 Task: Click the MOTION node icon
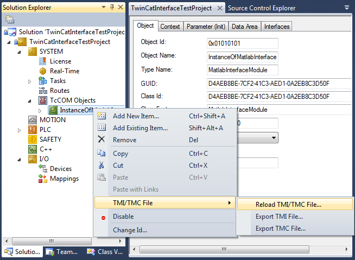[33, 120]
